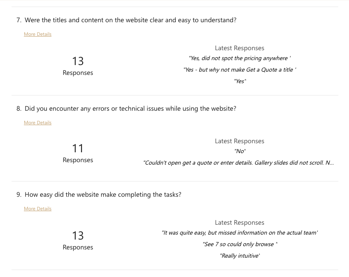
Task: Select the response about not spotting pricing
Action: pos(240,58)
